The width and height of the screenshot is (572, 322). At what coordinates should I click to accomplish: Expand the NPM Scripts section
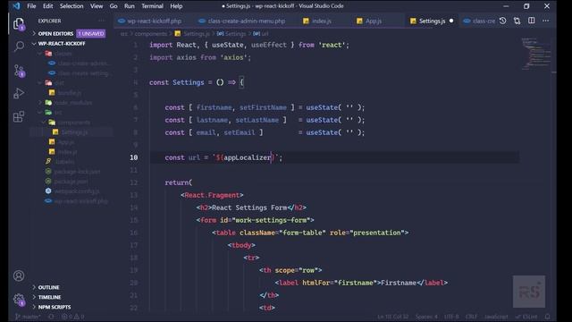pos(55,307)
